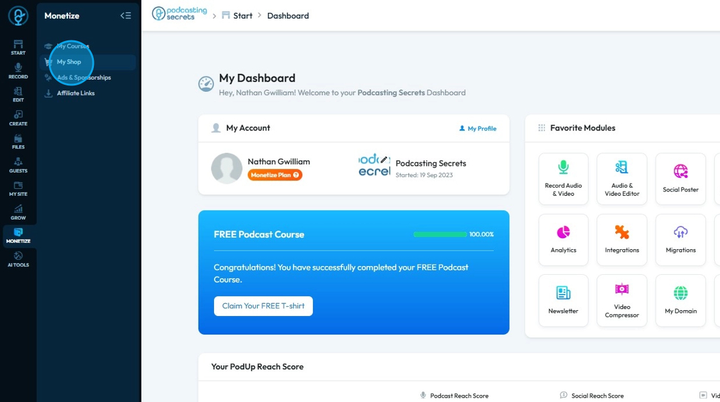
Task: Open the Grow section in sidebar
Action: (18, 213)
